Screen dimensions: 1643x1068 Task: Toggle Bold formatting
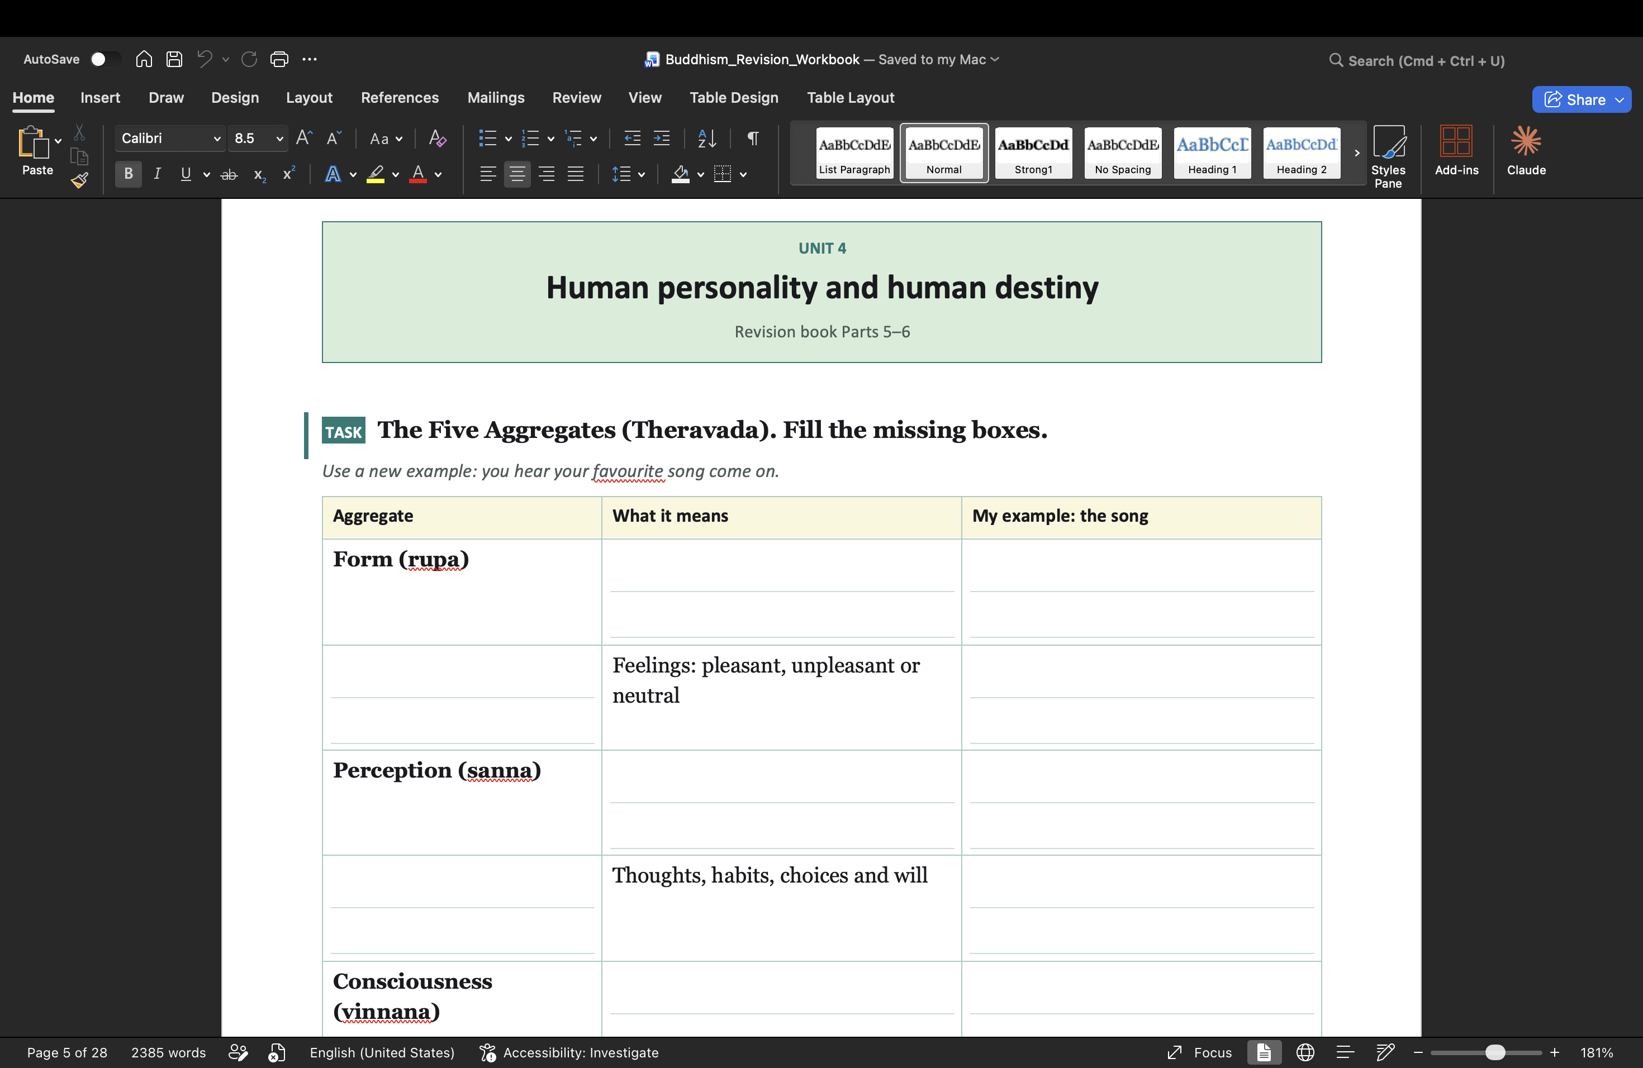(129, 174)
